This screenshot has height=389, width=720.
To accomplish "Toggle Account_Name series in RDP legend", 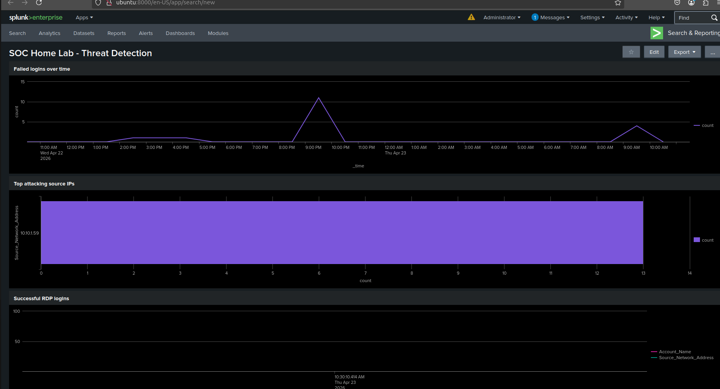I will pos(674,352).
